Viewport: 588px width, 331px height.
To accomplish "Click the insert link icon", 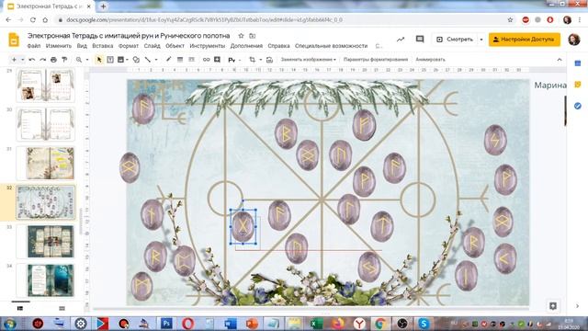I will pyautogui.click(x=206, y=60).
